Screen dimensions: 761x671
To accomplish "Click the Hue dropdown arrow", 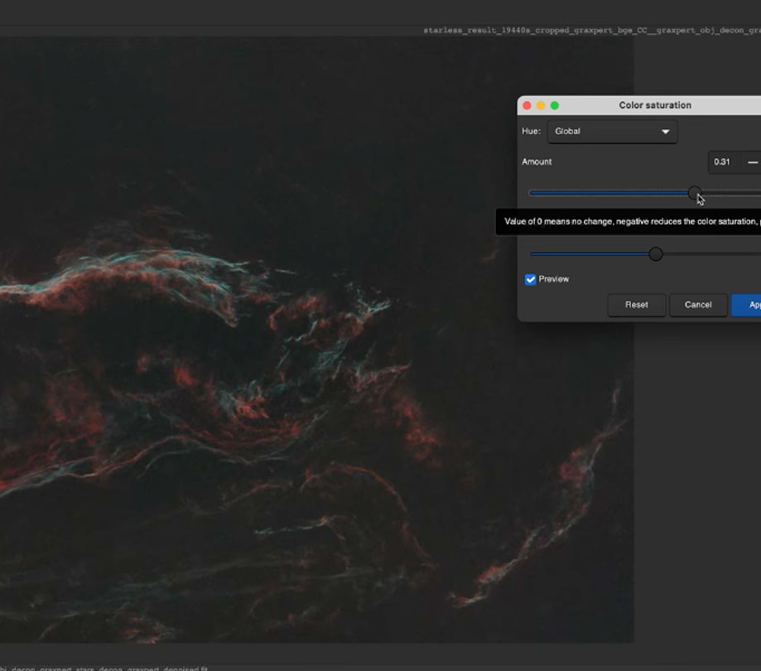I will pos(665,131).
